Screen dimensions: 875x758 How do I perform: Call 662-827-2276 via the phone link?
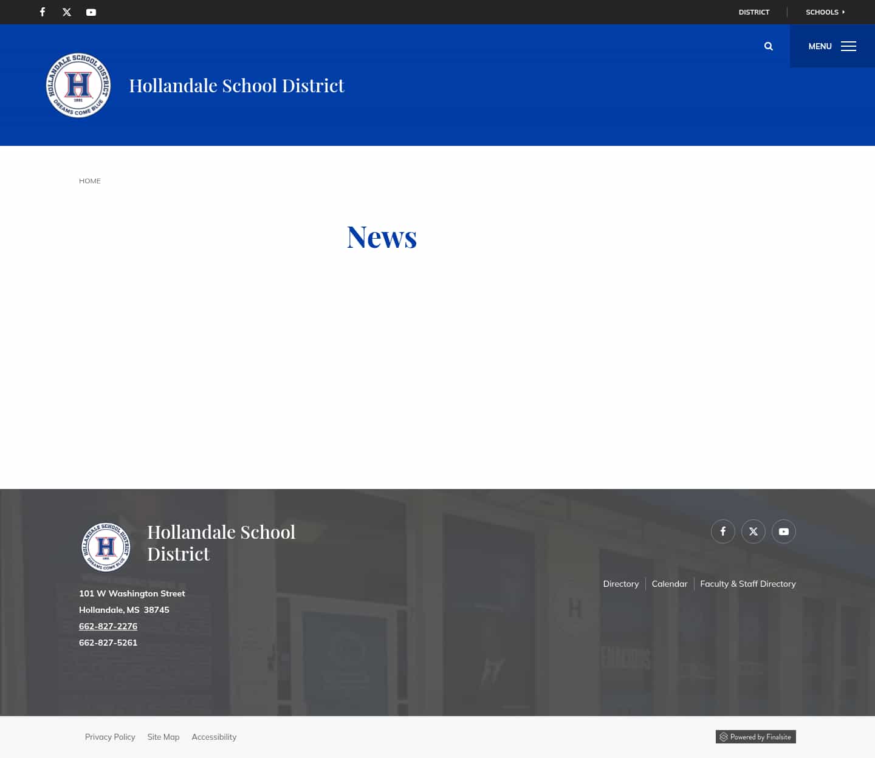(x=108, y=626)
